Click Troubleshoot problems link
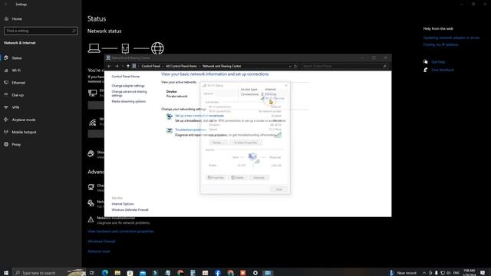The image size is (491, 276). point(191,130)
